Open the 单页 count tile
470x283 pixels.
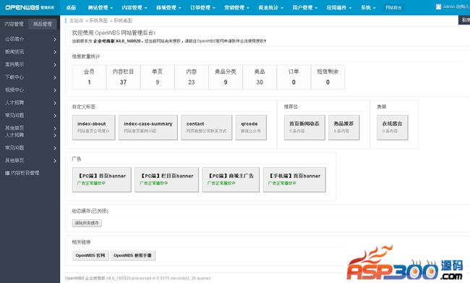(x=158, y=77)
